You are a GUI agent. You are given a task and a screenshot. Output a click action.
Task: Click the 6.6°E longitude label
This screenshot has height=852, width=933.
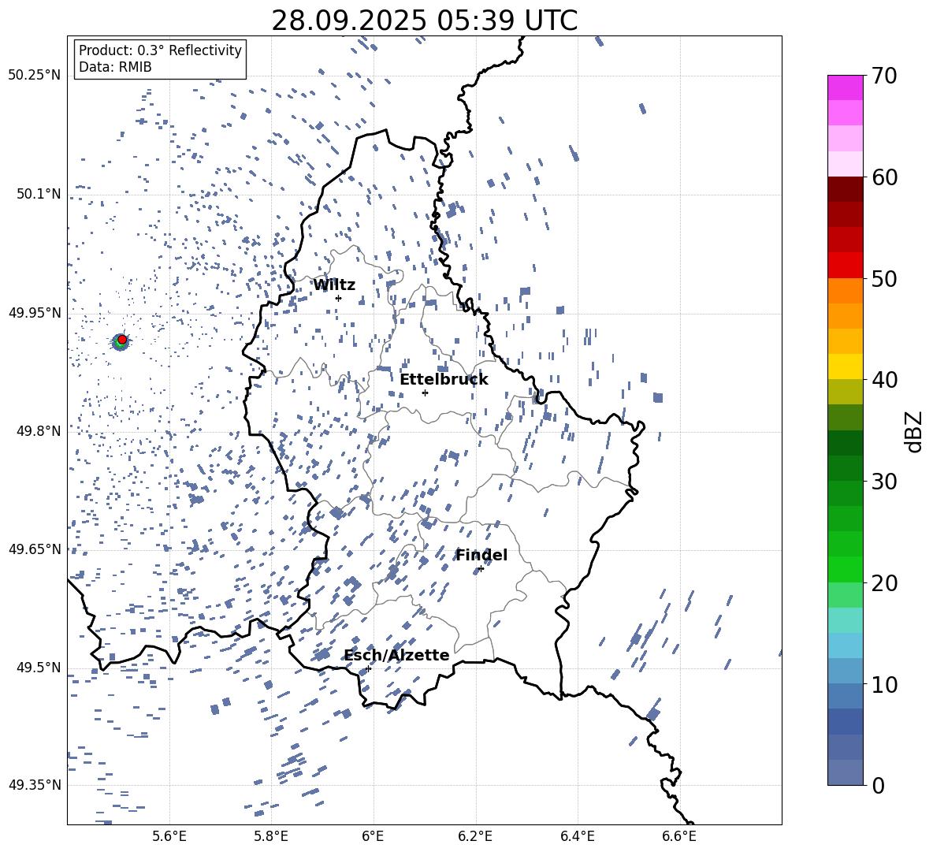pos(679,836)
